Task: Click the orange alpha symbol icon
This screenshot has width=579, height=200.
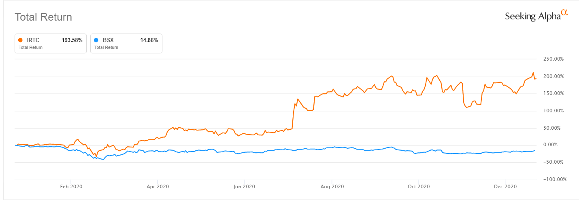Action: coord(564,13)
